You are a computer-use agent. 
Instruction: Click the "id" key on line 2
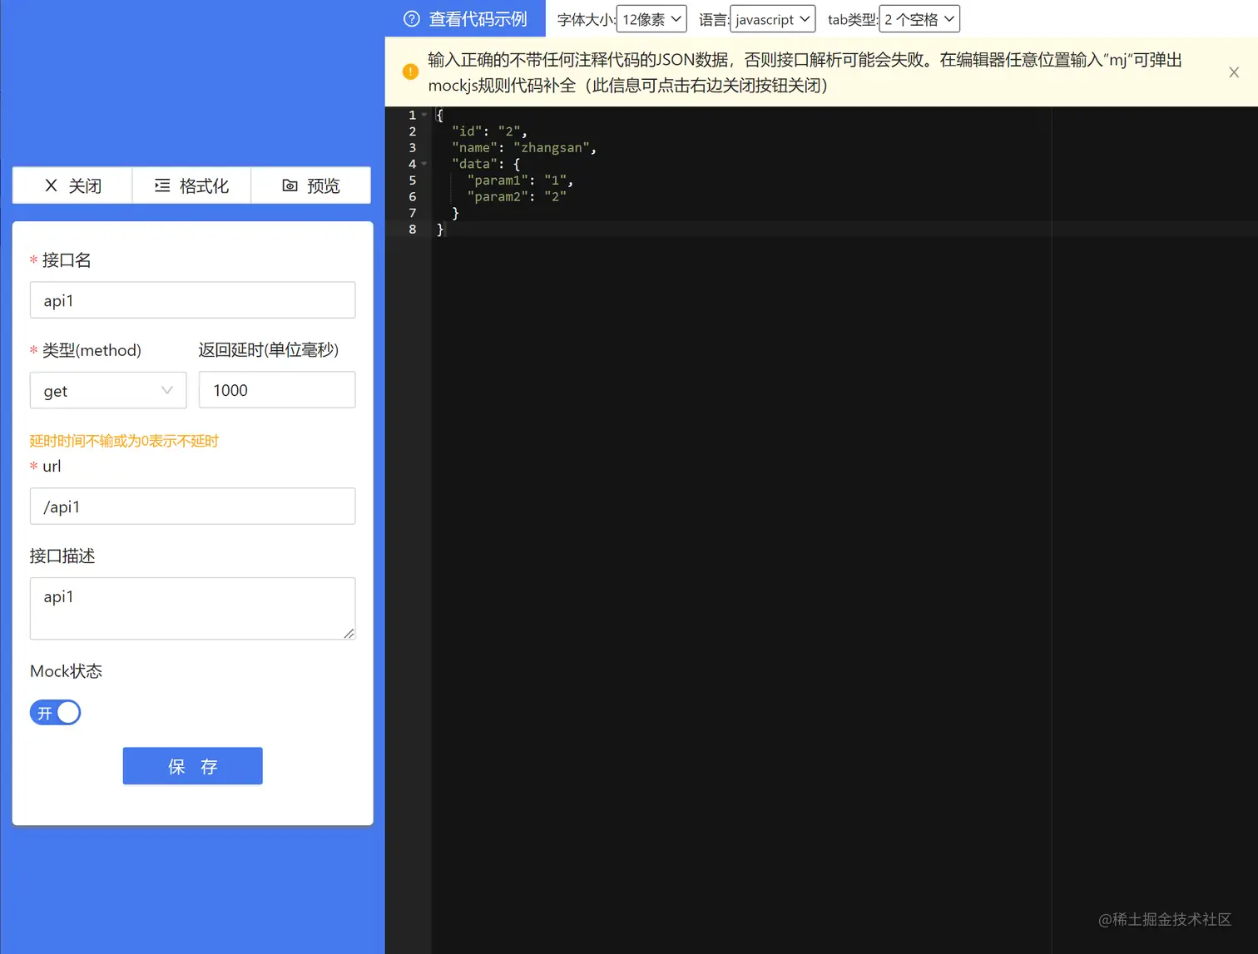[467, 131]
